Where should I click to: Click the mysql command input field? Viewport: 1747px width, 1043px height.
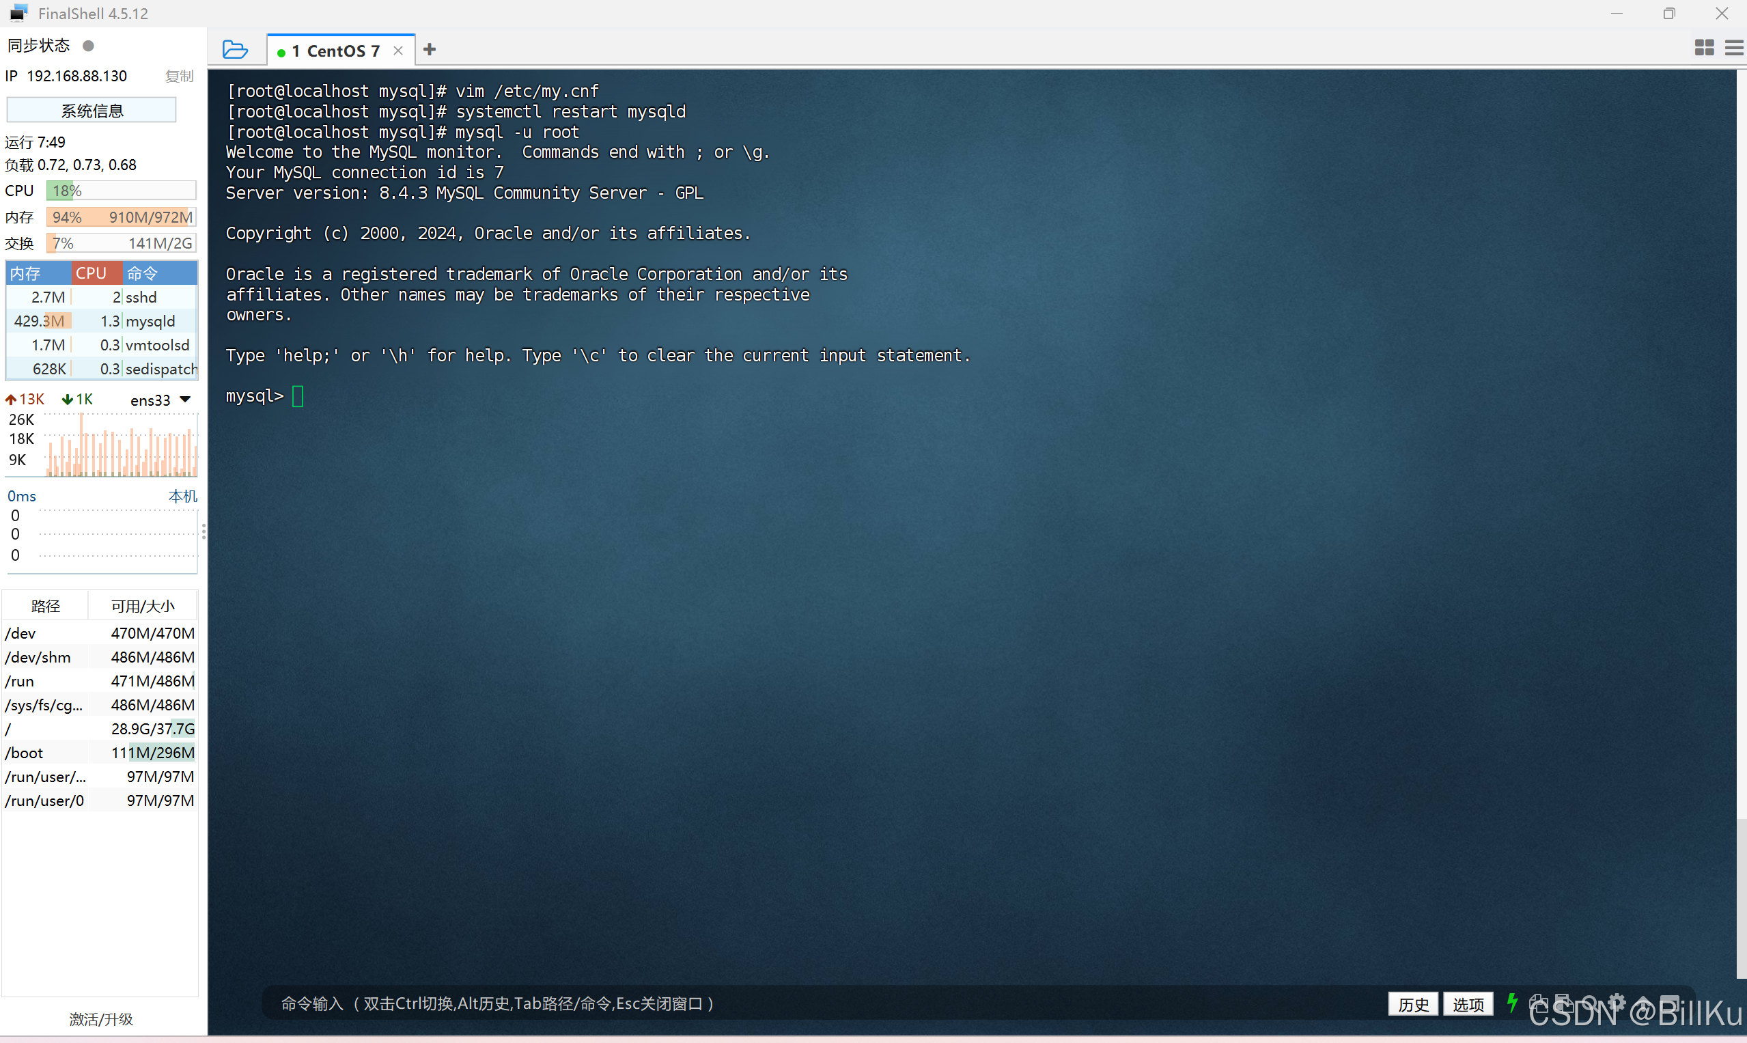coord(298,396)
